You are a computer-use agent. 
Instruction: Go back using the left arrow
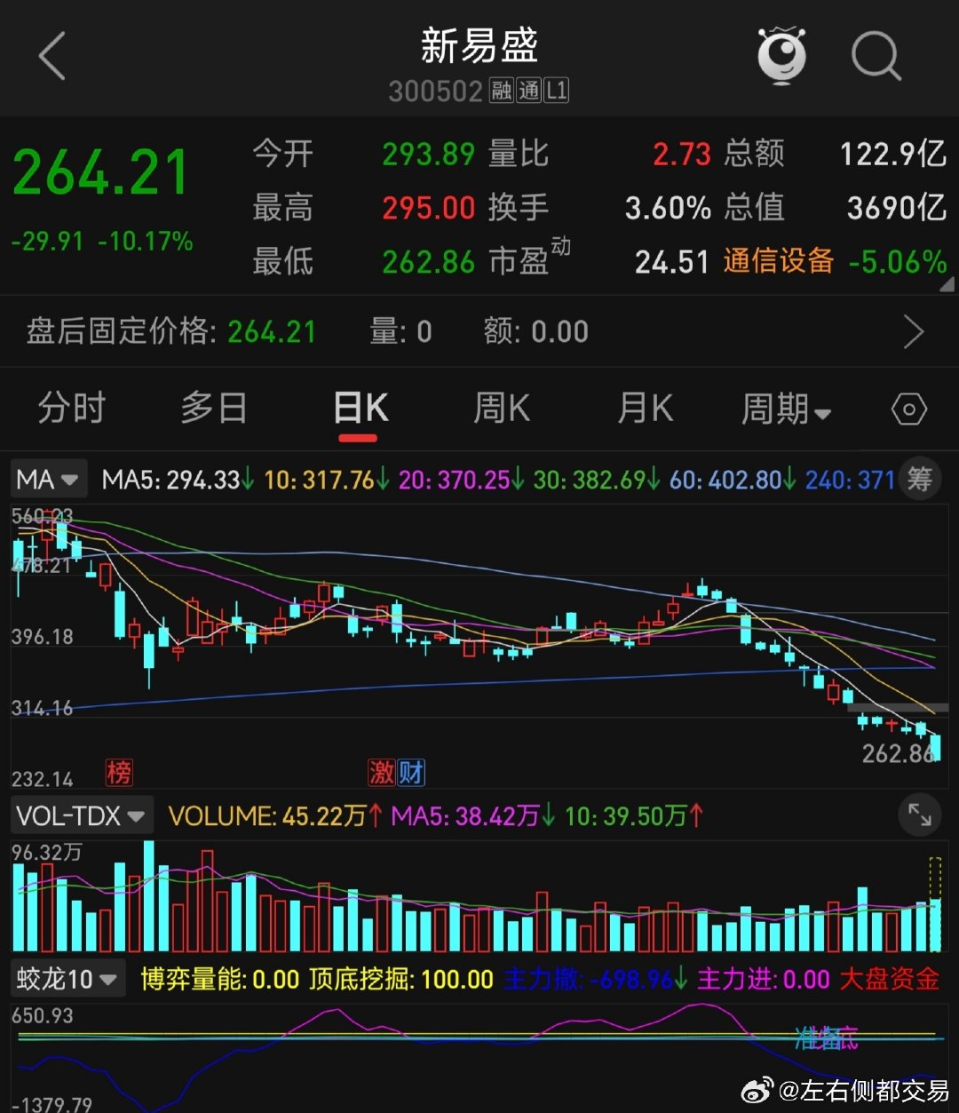[52, 58]
